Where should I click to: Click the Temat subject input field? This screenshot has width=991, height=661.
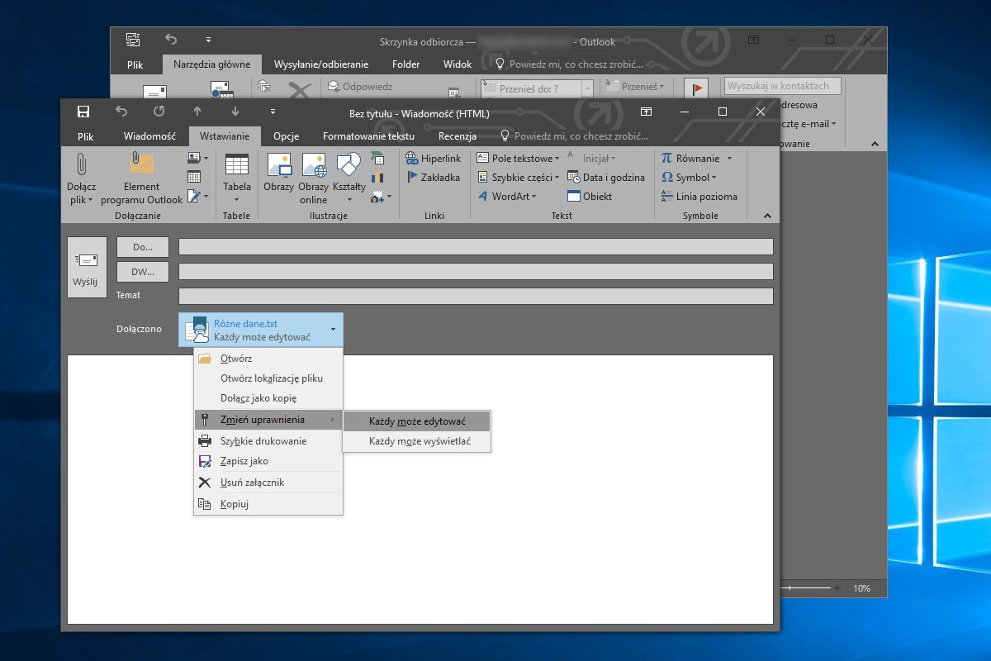click(476, 296)
